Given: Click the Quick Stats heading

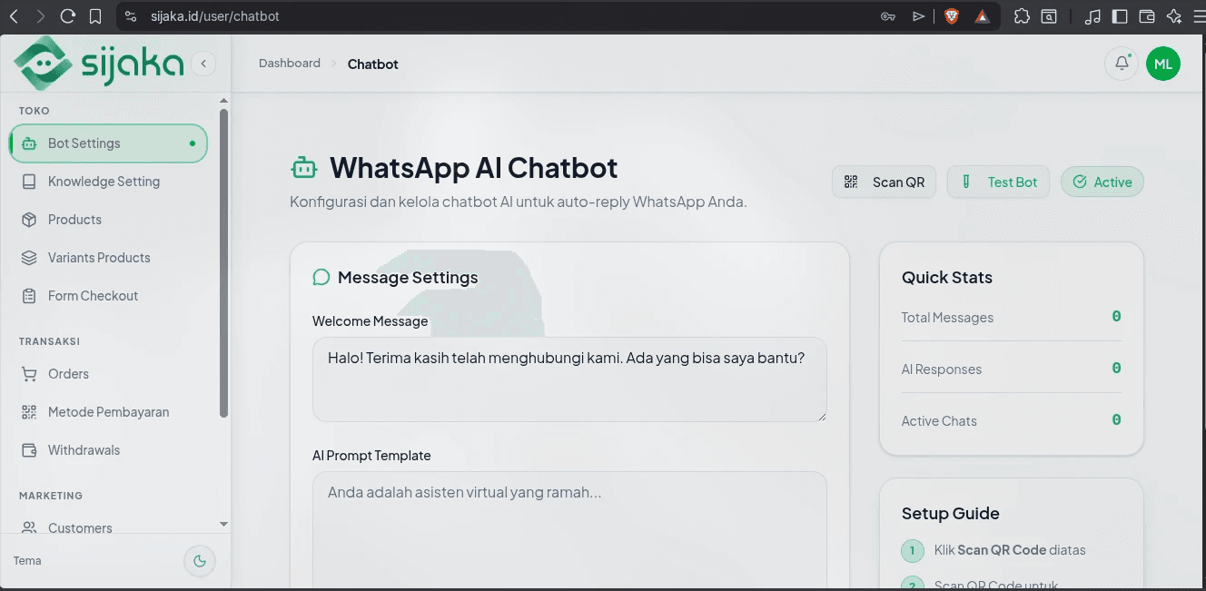Looking at the screenshot, I should click(x=947, y=278).
